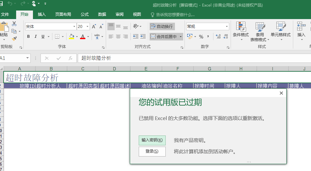Click 合并后居中 merge and center
Image resolution: width=311 pixels, height=171 pixels.
164,37
